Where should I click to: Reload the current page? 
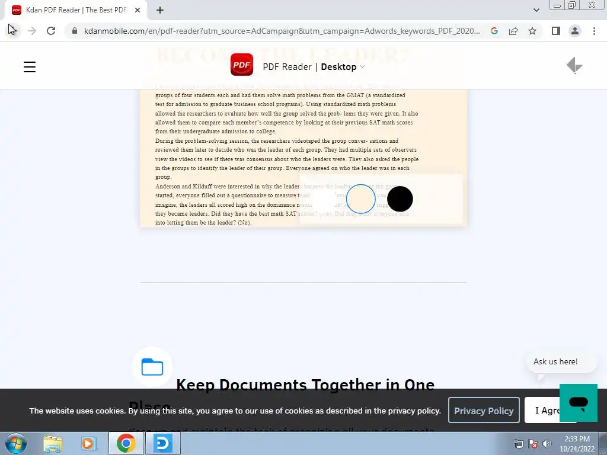[51, 31]
